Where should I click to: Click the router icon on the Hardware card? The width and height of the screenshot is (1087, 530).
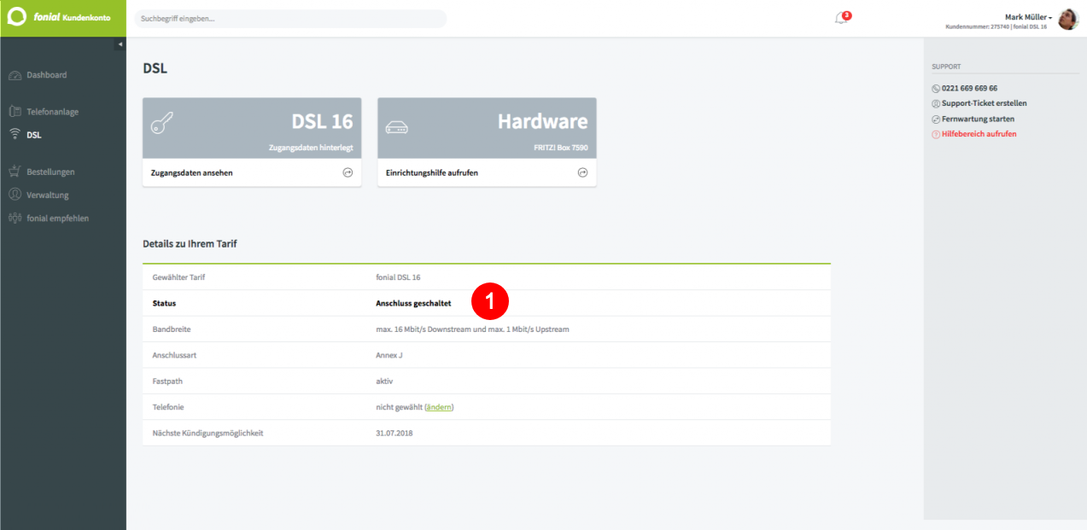(x=397, y=127)
